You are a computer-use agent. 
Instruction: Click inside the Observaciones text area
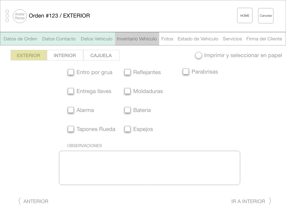(149, 168)
